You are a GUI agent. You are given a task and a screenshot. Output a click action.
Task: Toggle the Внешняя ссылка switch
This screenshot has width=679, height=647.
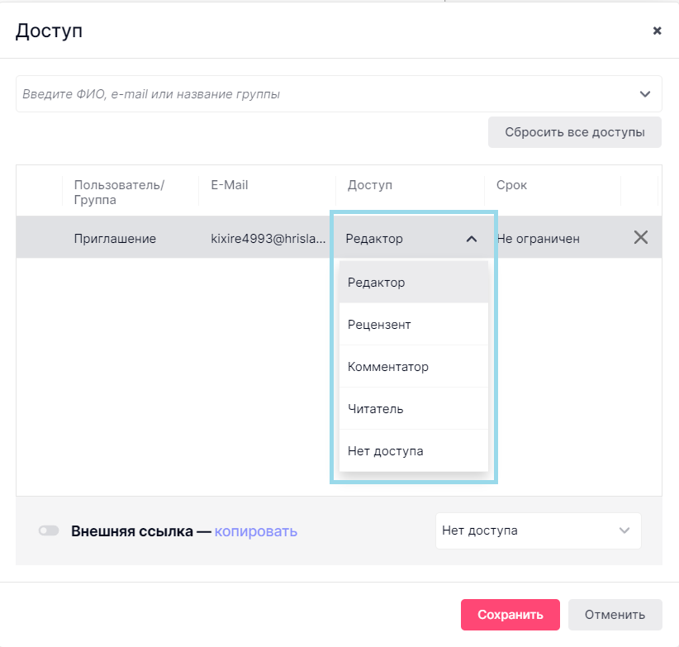(x=49, y=531)
